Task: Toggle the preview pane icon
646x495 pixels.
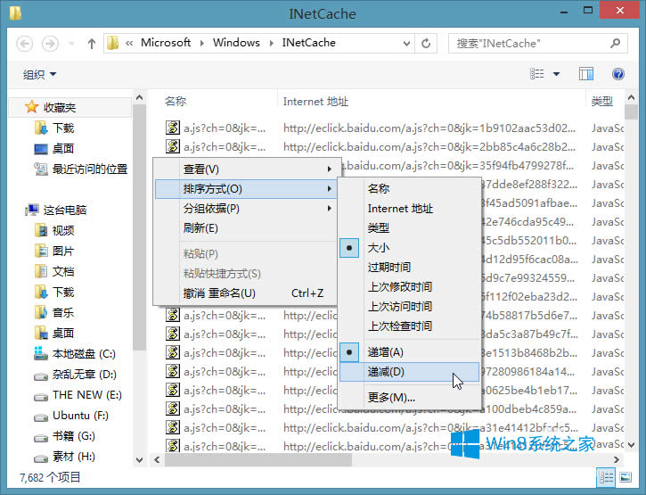Action: pyautogui.click(x=585, y=74)
